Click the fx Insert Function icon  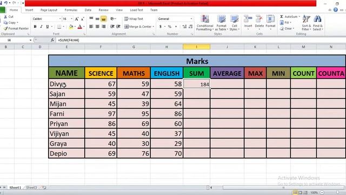point(52,40)
